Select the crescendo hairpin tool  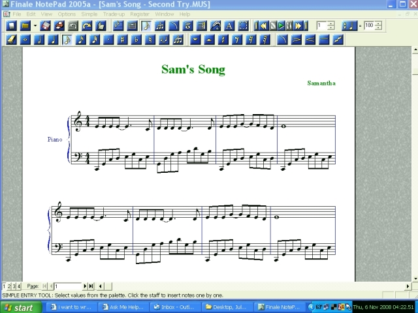coord(309,39)
